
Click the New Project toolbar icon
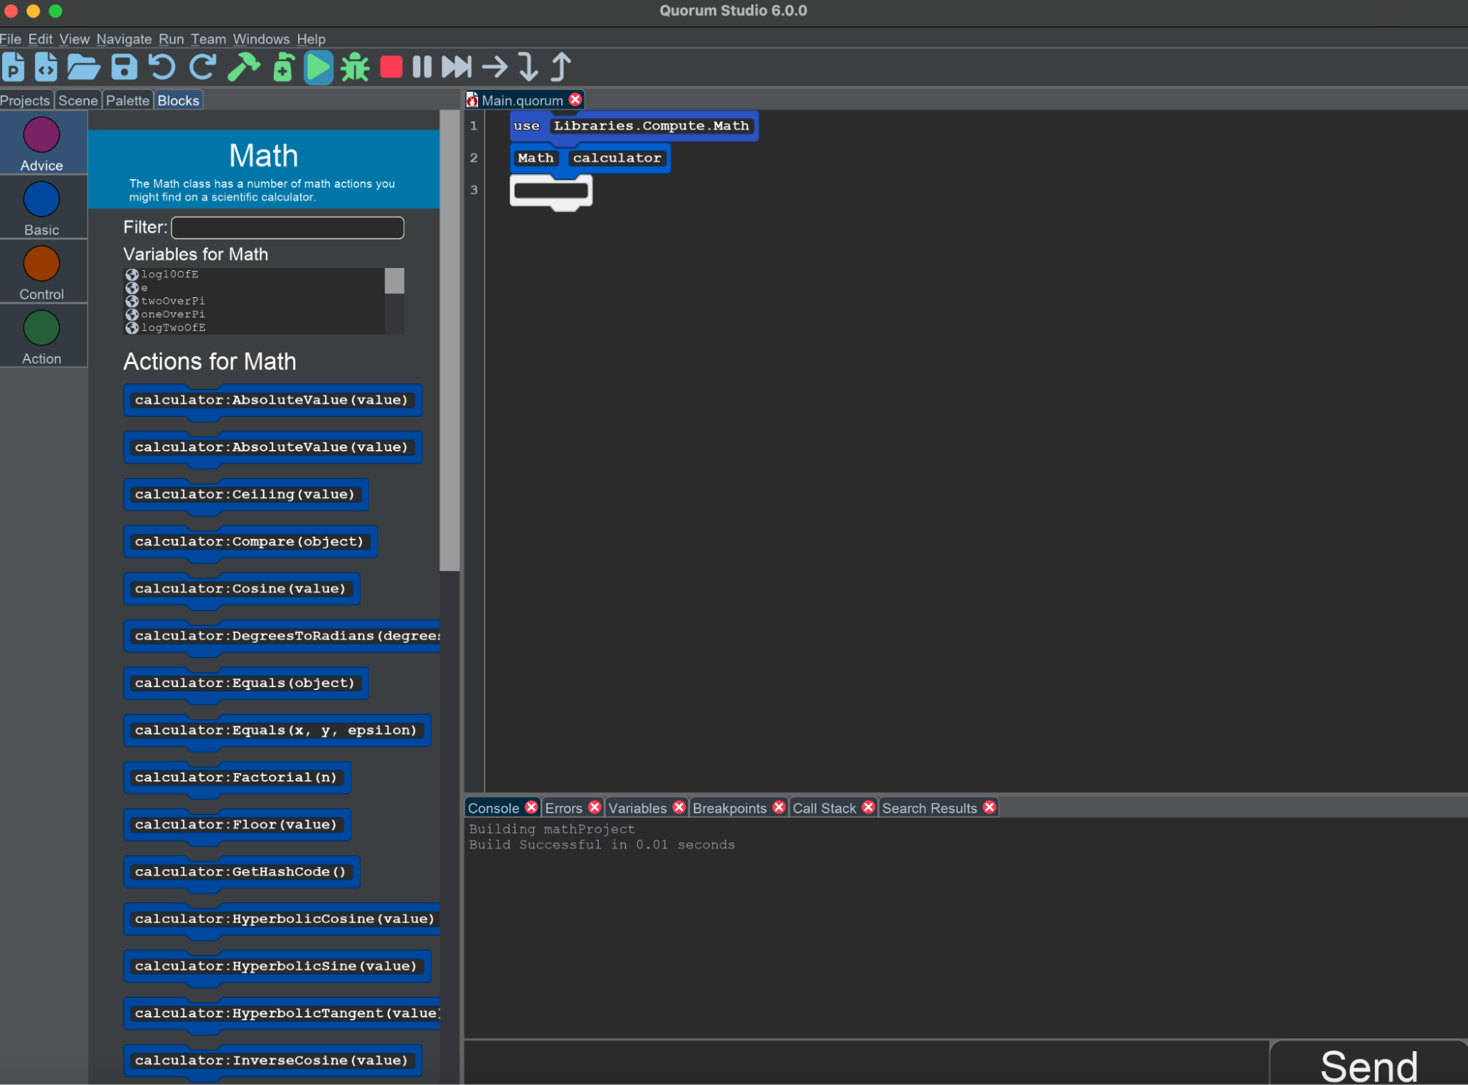[13, 68]
